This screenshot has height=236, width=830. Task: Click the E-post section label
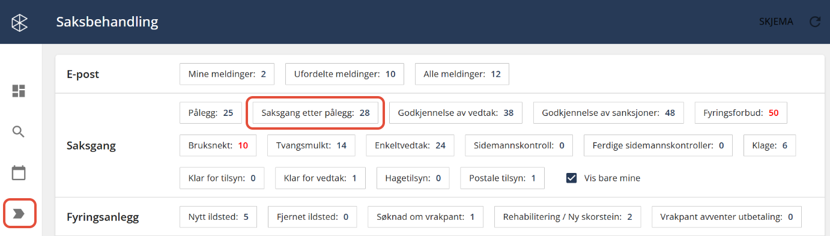click(83, 74)
